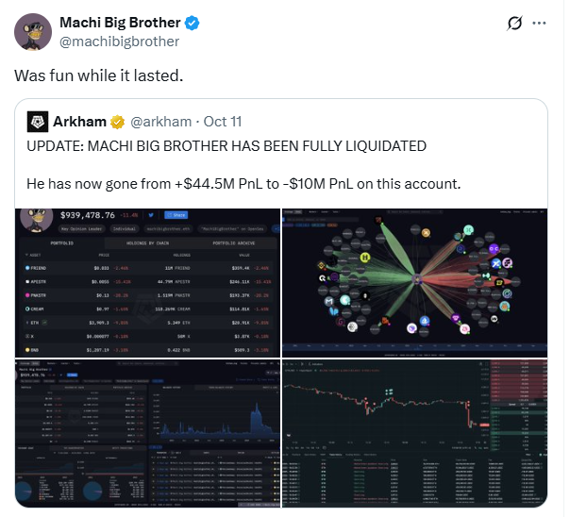Click Arkham's gold verified badge
This screenshot has height=517, width=570.
point(118,122)
